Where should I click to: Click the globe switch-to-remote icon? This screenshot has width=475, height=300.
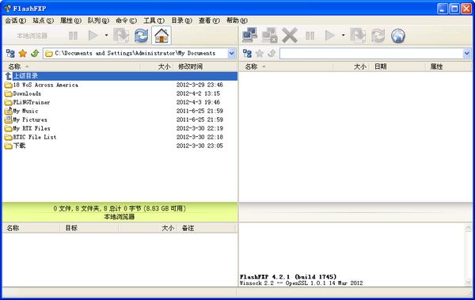coord(397,36)
